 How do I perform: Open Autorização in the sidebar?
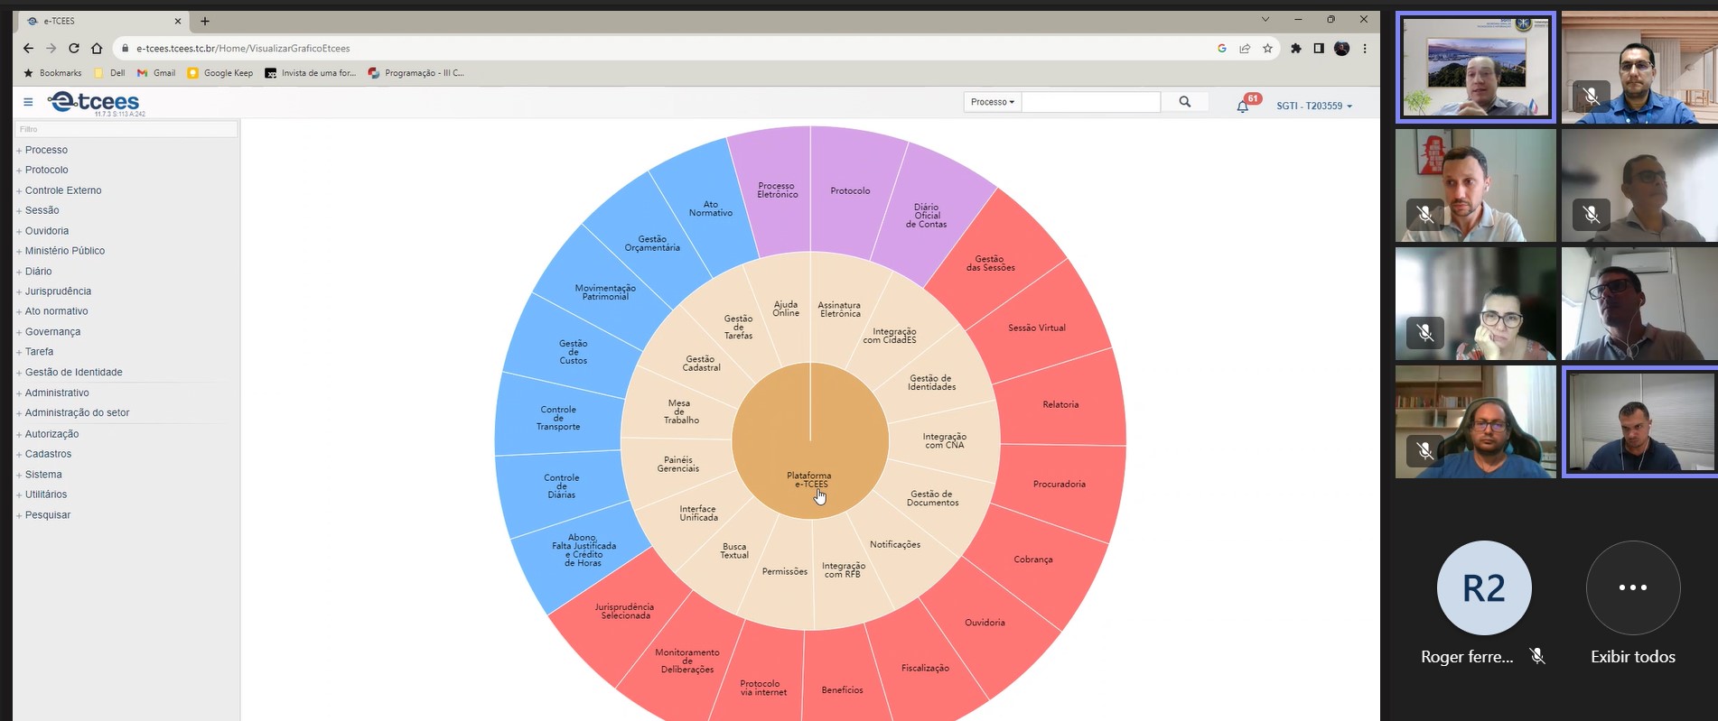(x=51, y=434)
